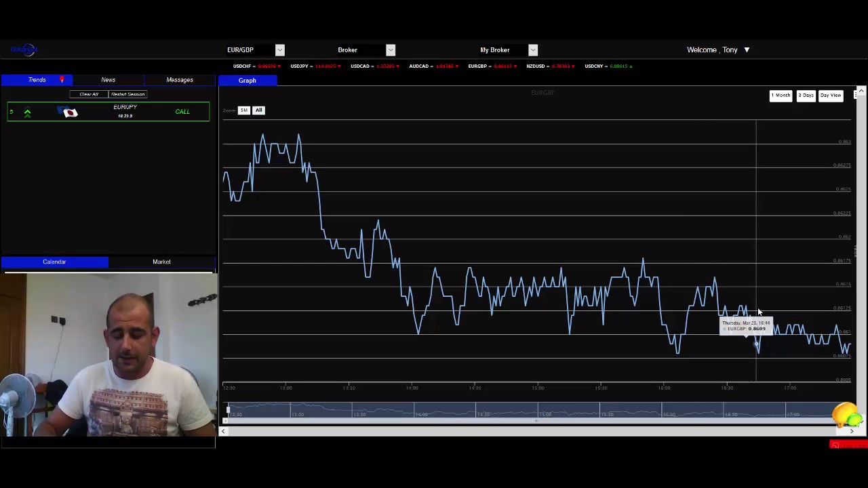Click the red recording indicator at bottom right
This screenshot has height=488, width=868.
pos(848,445)
